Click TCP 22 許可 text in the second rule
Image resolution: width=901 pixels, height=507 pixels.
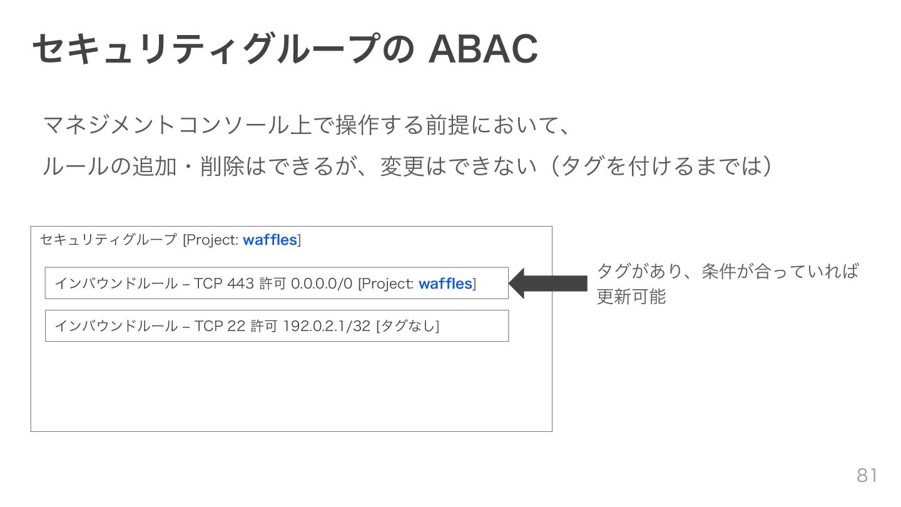click(237, 326)
